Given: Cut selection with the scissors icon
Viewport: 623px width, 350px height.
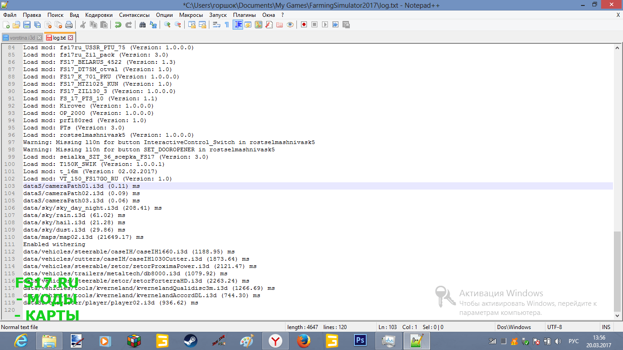Looking at the screenshot, I should tap(83, 25).
